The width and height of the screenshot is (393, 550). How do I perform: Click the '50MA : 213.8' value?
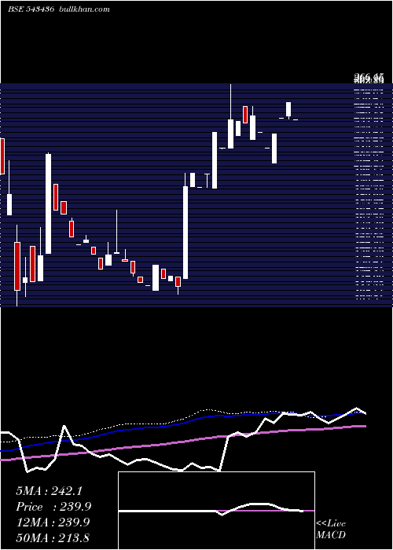[x=53, y=537]
